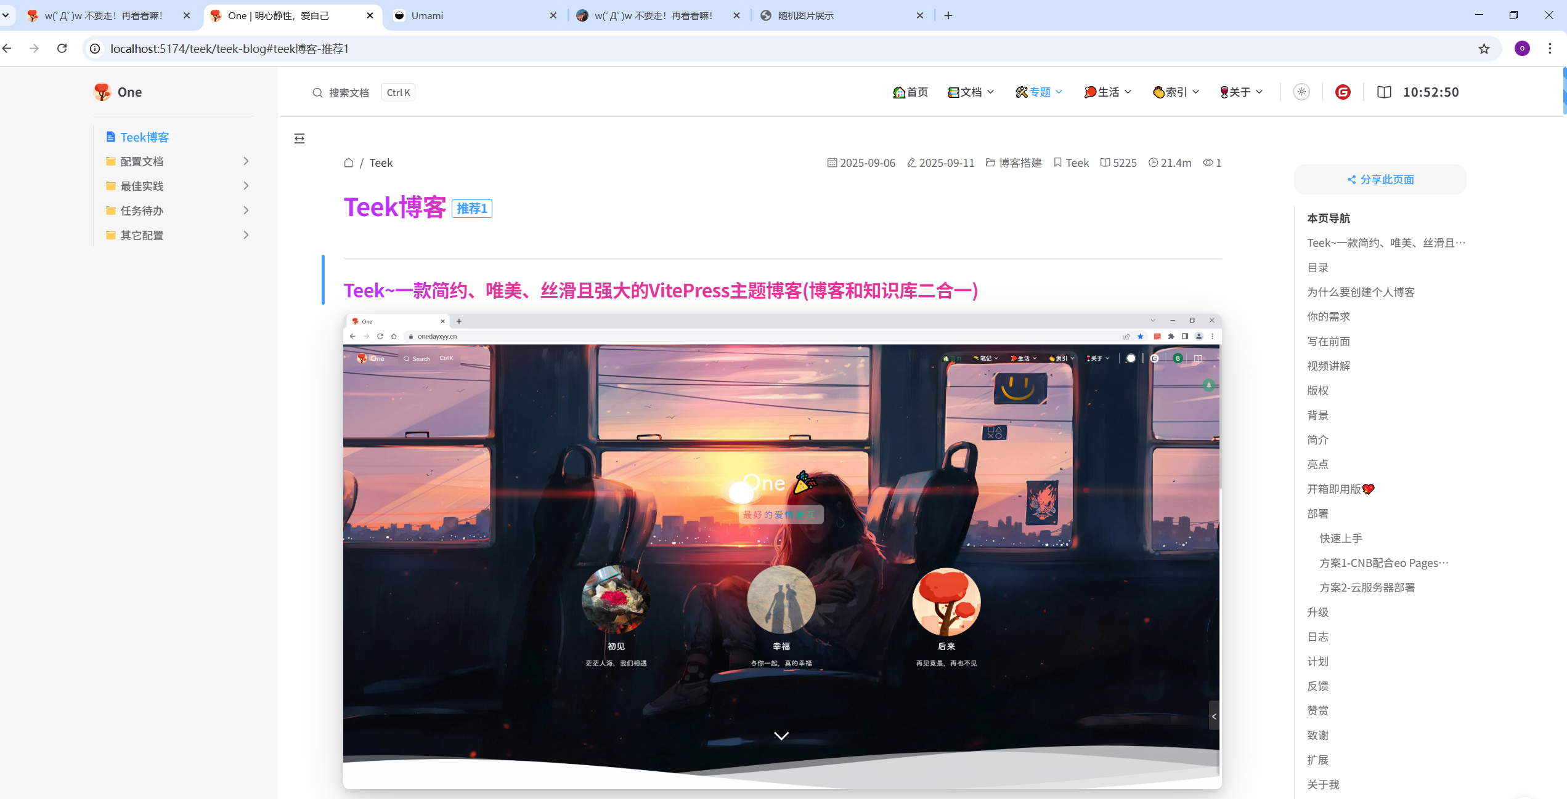Open the search documents magnifier icon
The width and height of the screenshot is (1567, 799).
click(317, 92)
